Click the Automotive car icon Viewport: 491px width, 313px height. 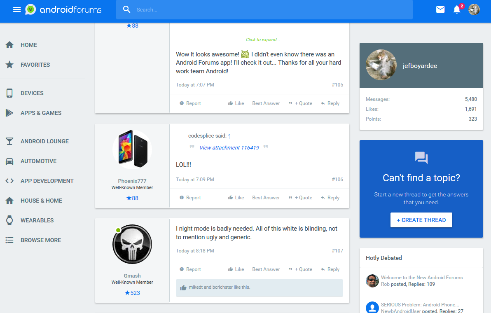click(9, 161)
